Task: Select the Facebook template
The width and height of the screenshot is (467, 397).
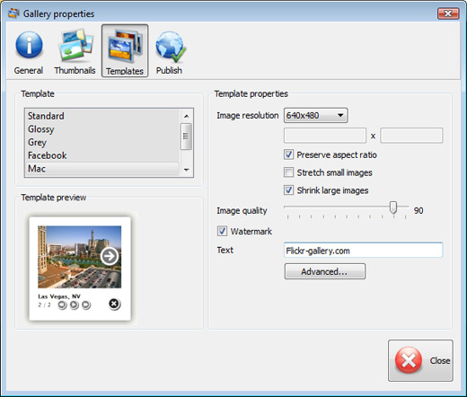Action: coord(48,155)
